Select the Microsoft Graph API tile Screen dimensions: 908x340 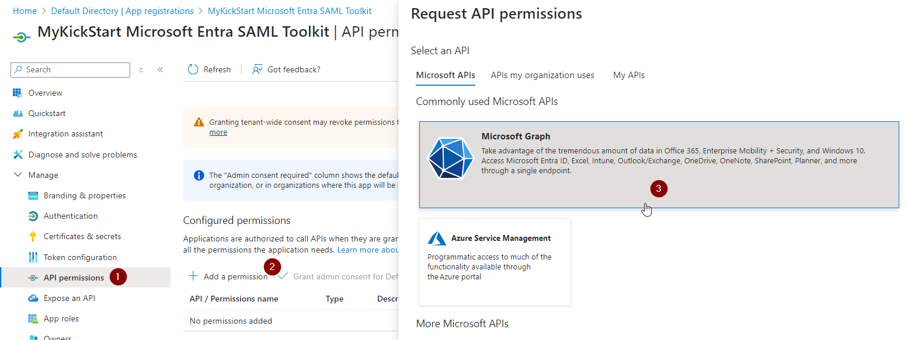(x=658, y=164)
